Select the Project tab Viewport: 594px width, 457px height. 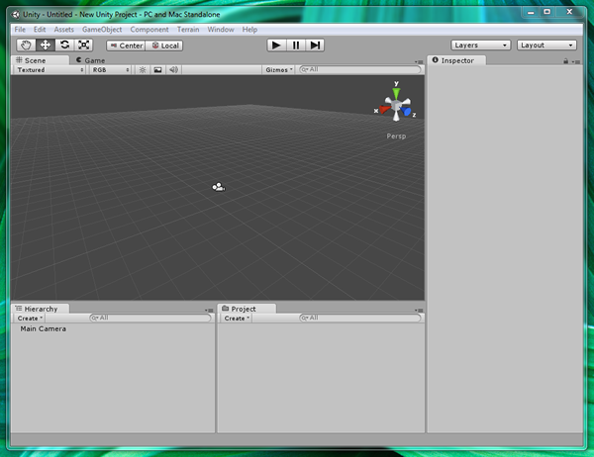click(x=247, y=309)
